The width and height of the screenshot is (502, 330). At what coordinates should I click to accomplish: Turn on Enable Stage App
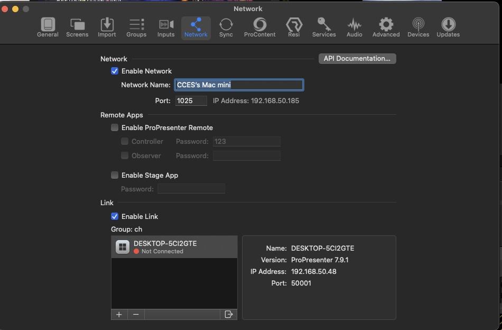pyautogui.click(x=115, y=175)
